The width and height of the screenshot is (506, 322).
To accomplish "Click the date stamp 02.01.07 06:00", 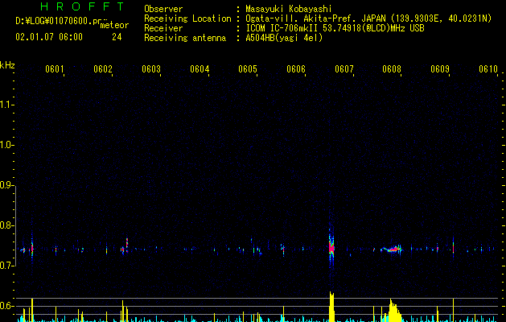I will [x=49, y=37].
